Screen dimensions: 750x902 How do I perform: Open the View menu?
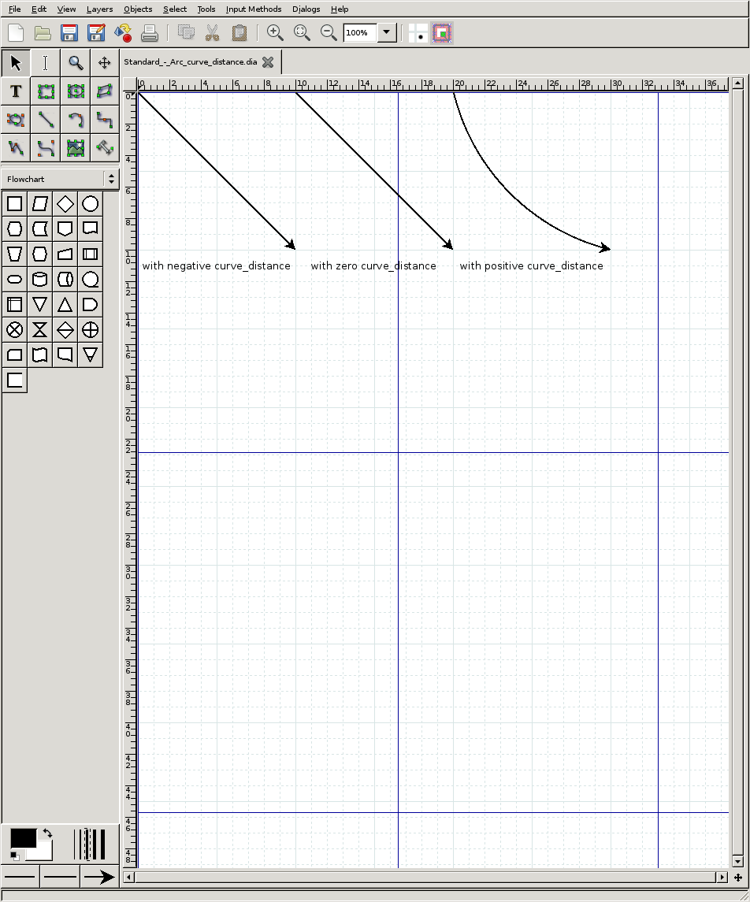coord(66,9)
